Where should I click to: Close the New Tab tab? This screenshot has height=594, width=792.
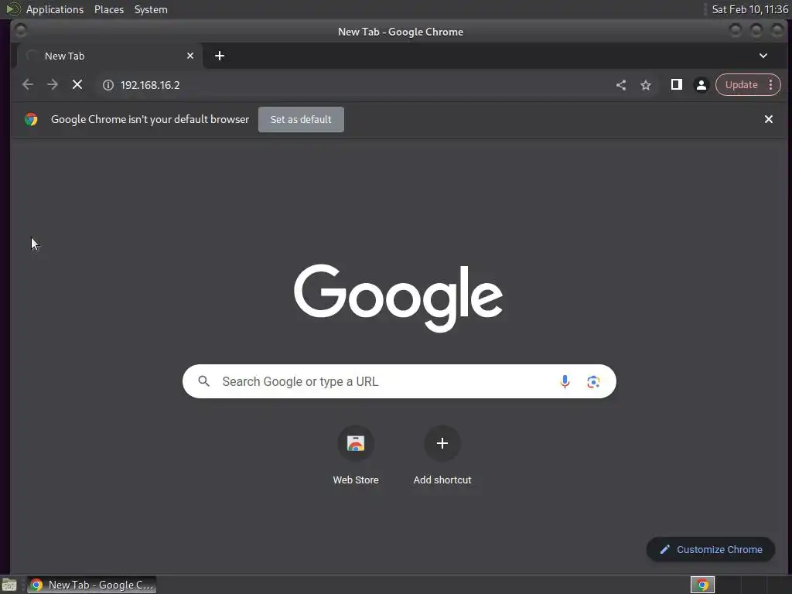tap(190, 56)
